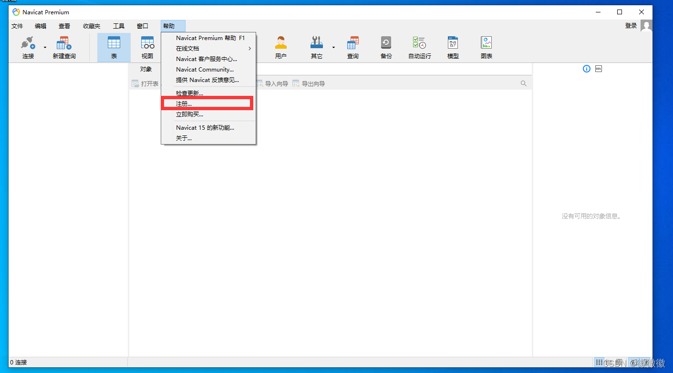Open the File (文件) menu
Viewport: 673px width, 373px height.
(x=17, y=26)
